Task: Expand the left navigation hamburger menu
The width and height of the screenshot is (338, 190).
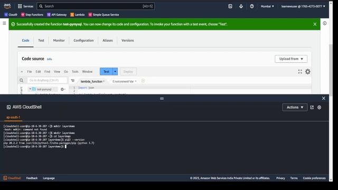Action: pyautogui.click(x=4, y=23)
